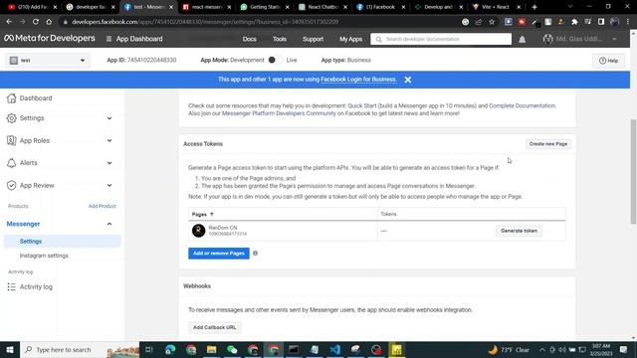Click the Help button

coord(608,61)
